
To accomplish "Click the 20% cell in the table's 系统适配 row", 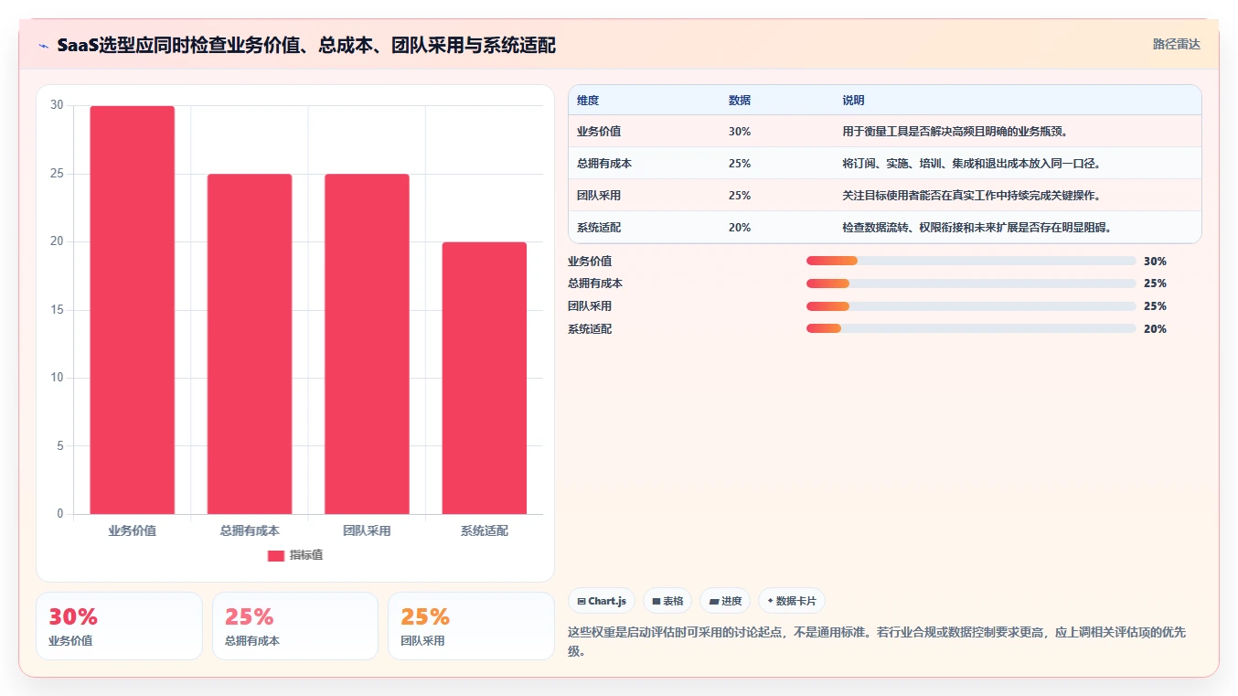I will 740,228.
